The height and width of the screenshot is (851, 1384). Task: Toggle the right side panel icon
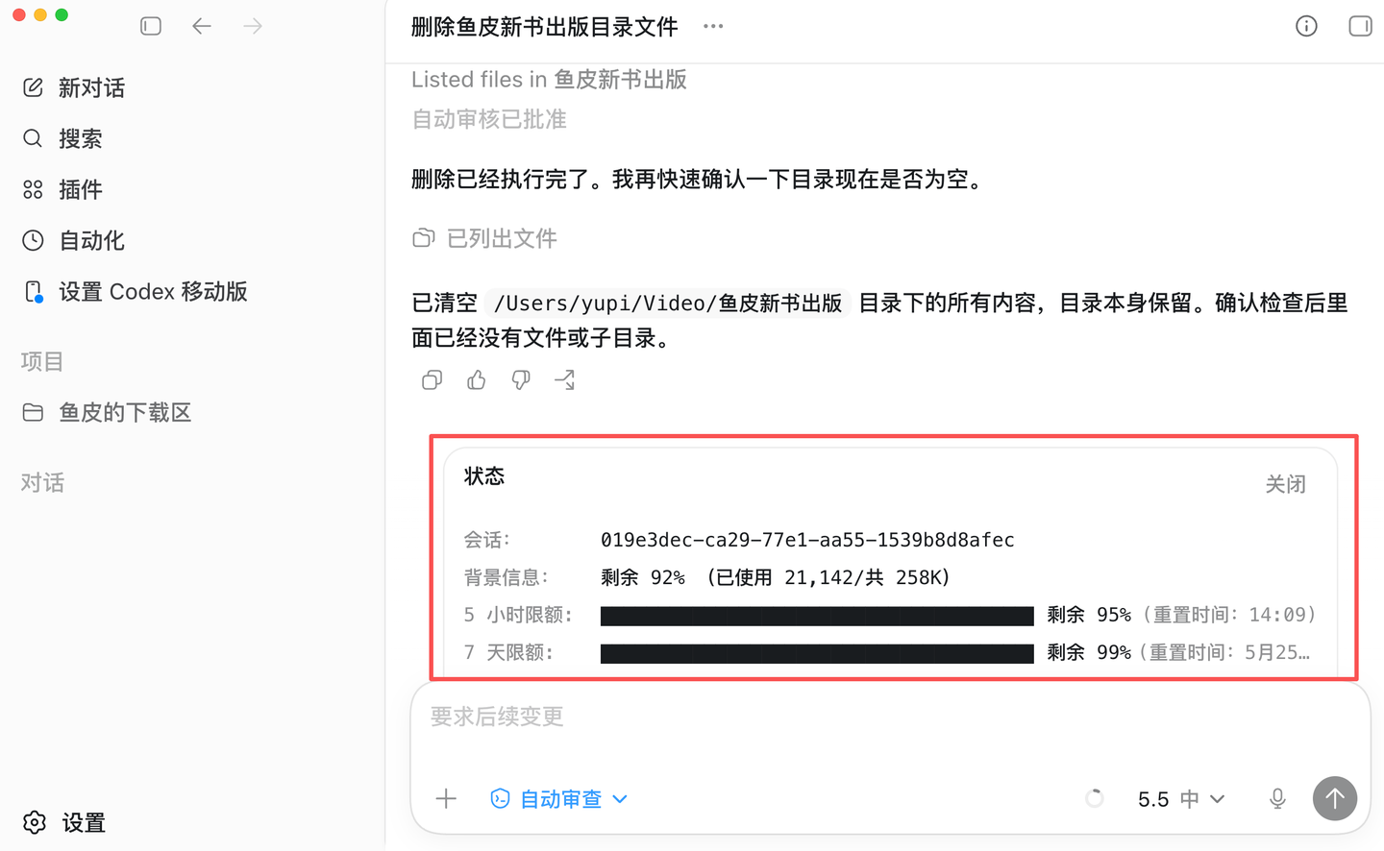[x=1360, y=26]
